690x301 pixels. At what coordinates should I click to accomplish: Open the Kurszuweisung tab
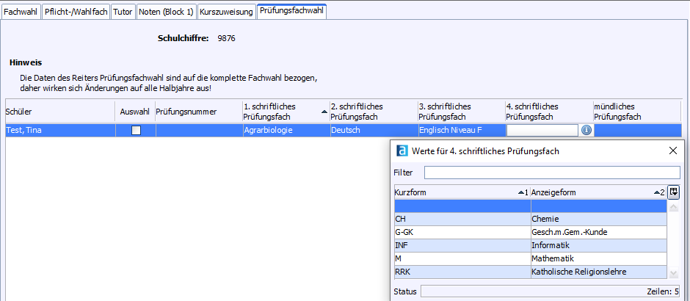click(226, 12)
